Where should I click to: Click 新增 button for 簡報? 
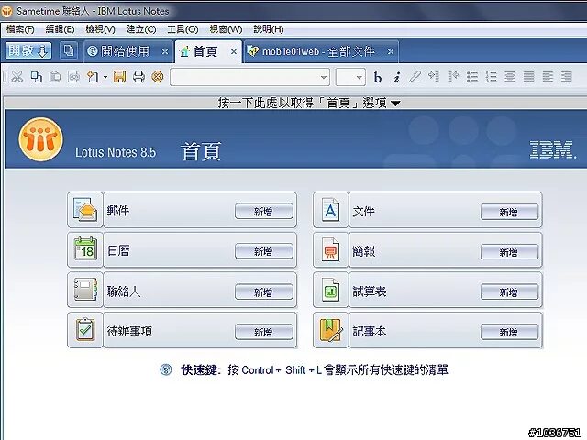[x=510, y=252]
